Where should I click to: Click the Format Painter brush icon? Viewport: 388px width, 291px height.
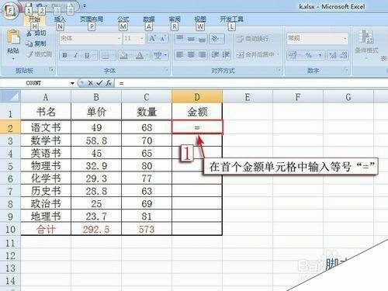(x=30, y=54)
